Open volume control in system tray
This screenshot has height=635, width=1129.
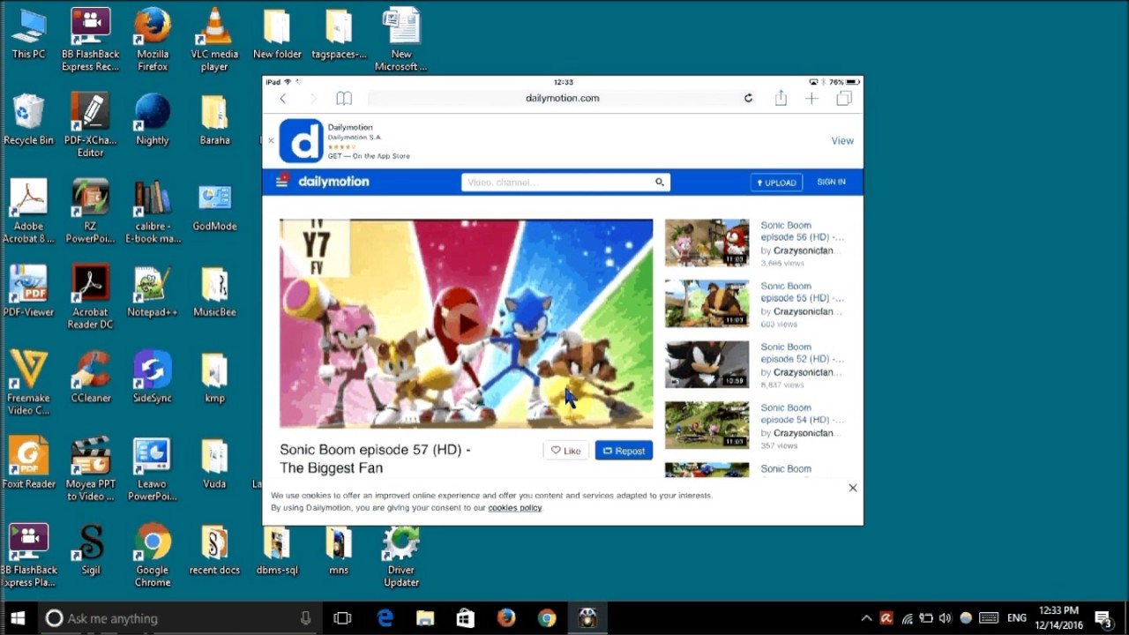[946, 618]
